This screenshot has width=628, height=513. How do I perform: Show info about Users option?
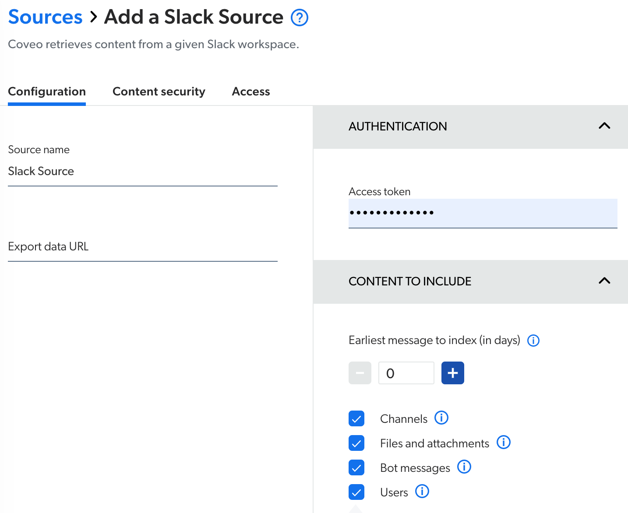422,492
